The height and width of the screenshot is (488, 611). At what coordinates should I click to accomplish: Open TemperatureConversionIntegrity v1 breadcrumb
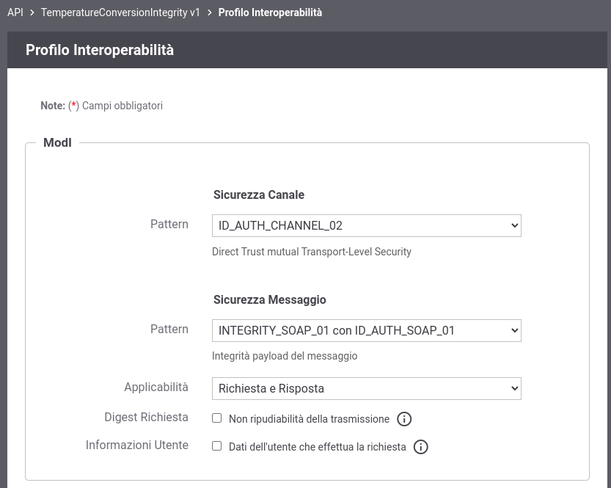pos(120,12)
